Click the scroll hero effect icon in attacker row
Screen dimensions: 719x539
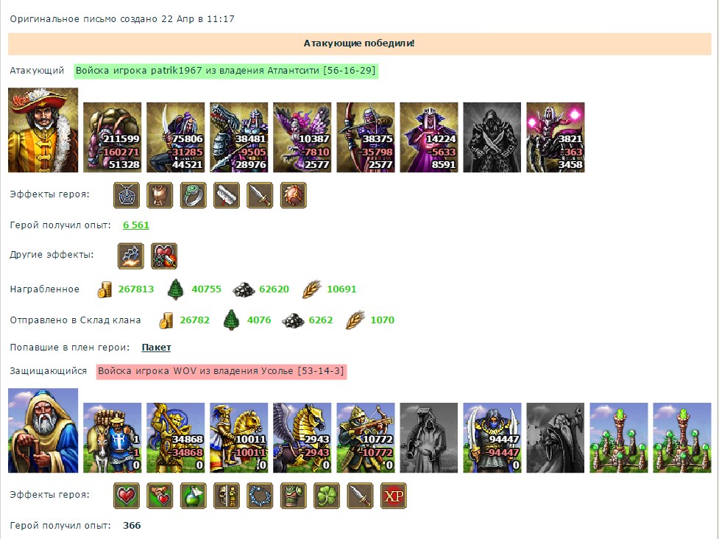(227, 195)
